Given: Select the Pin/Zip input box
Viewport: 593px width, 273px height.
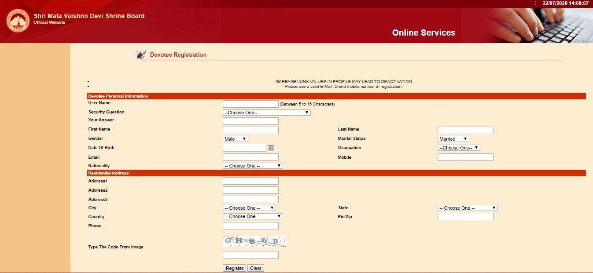Looking at the screenshot, I should [465, 217].
